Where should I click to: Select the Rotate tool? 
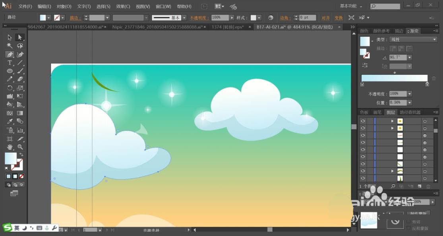tap(10, 88)
